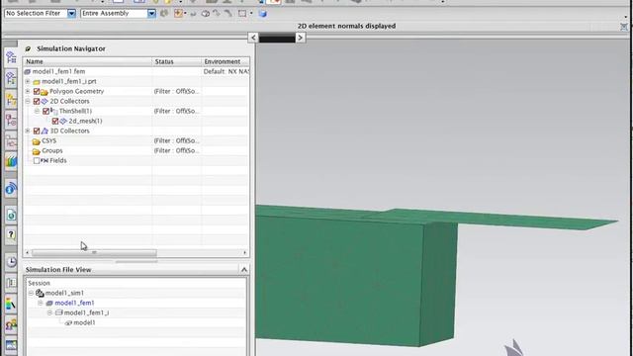This screenshot has width=633, height=356.
Task: Click the Session heading text
Action: [39, 284]
